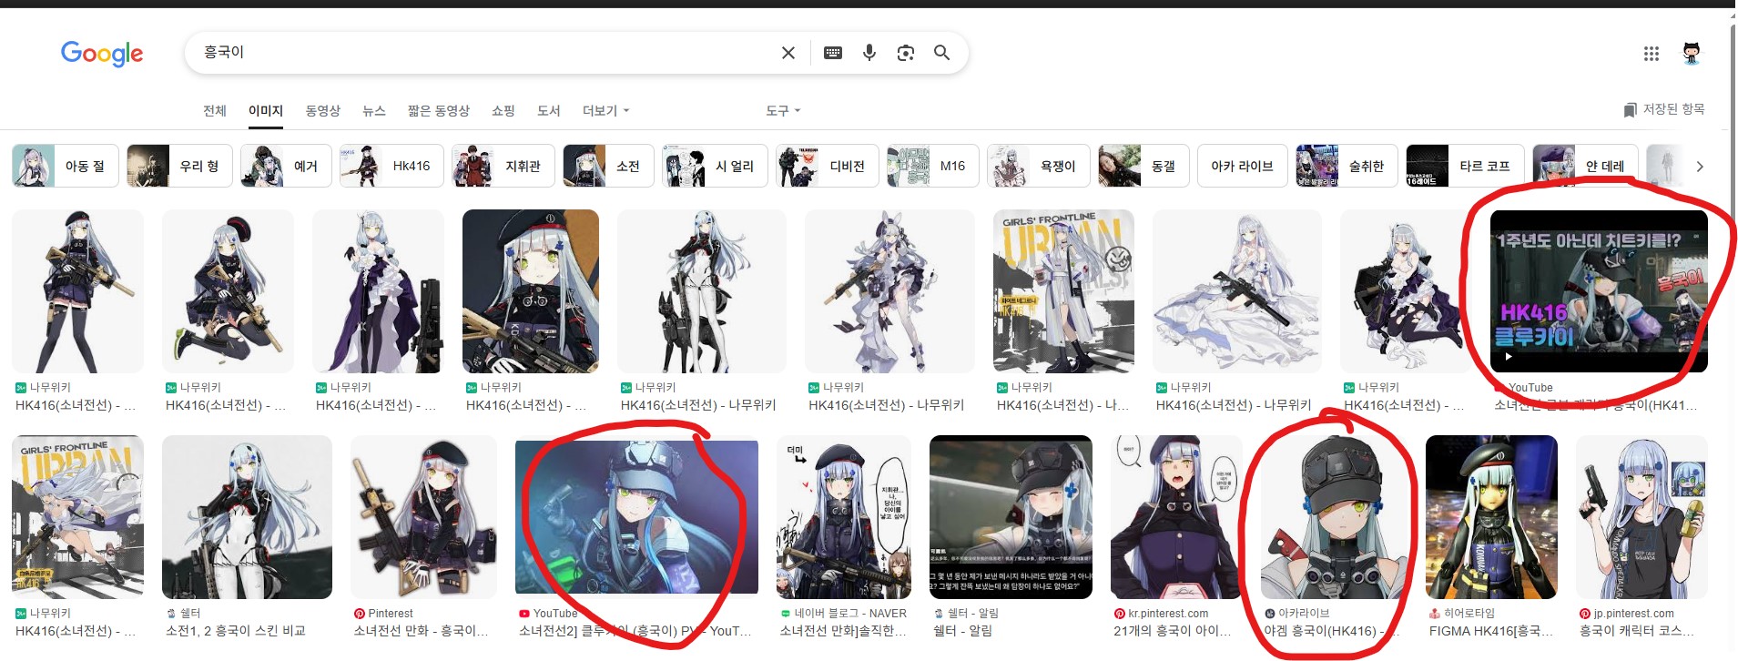Select the 이미지 tab

point(266,110)
